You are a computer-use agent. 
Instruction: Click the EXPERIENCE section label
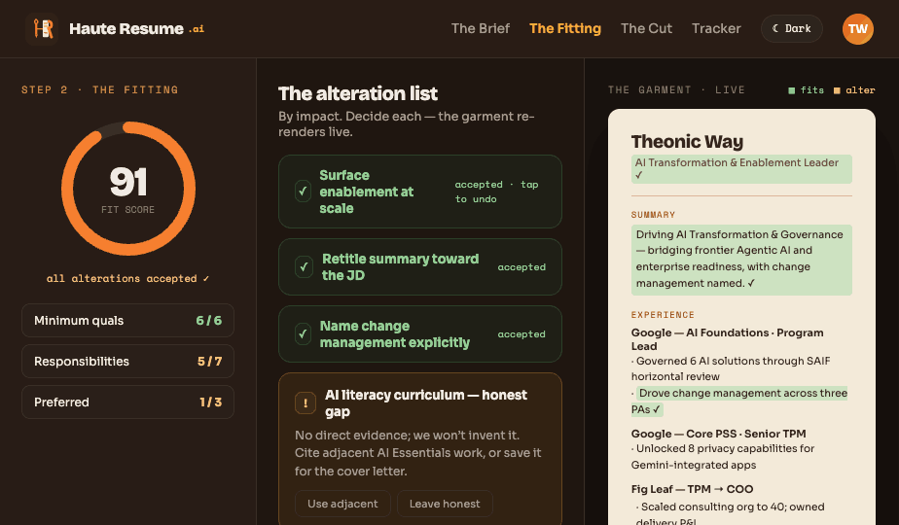[x=663, y=315]
